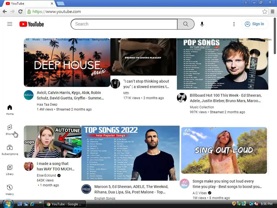Open YouTube settings three-dot menu
Viewport: 277px width, 208px height.
click(x=234, y=24)
